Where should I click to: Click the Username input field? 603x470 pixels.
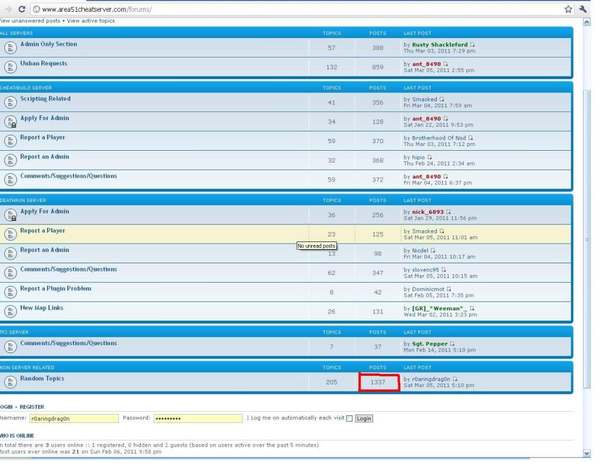tap(74, 419)
